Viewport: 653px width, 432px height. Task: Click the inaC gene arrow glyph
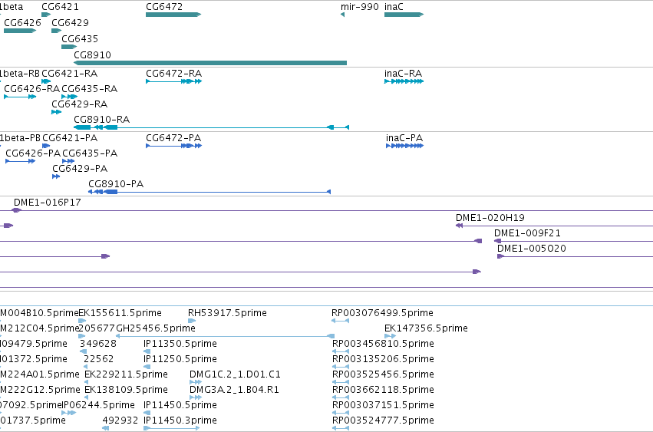coord(404,15)
